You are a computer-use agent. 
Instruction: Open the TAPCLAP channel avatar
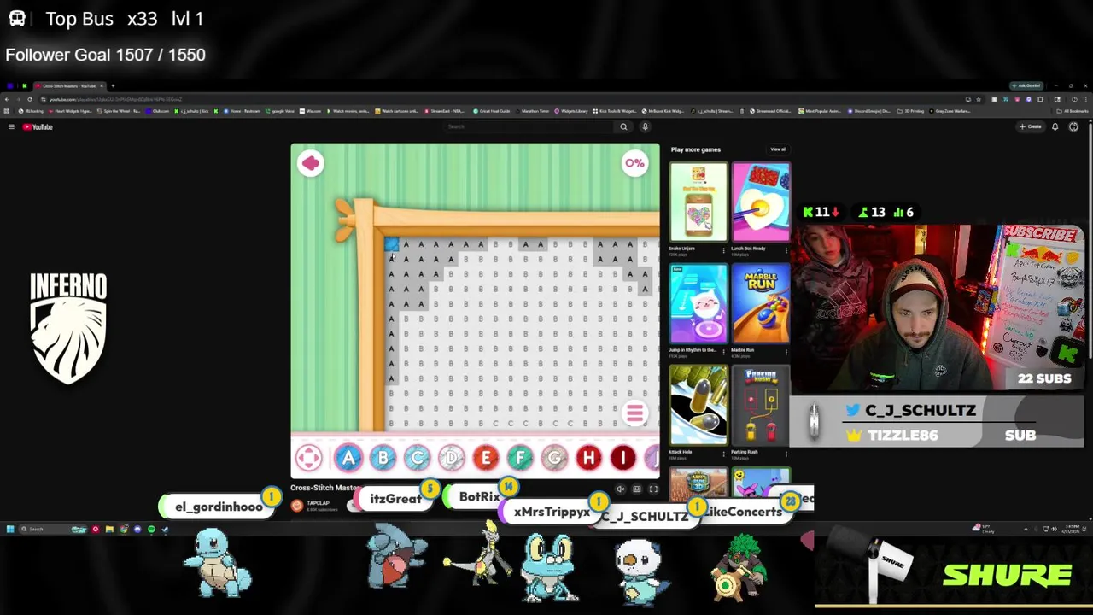click(x=296, y=506)
